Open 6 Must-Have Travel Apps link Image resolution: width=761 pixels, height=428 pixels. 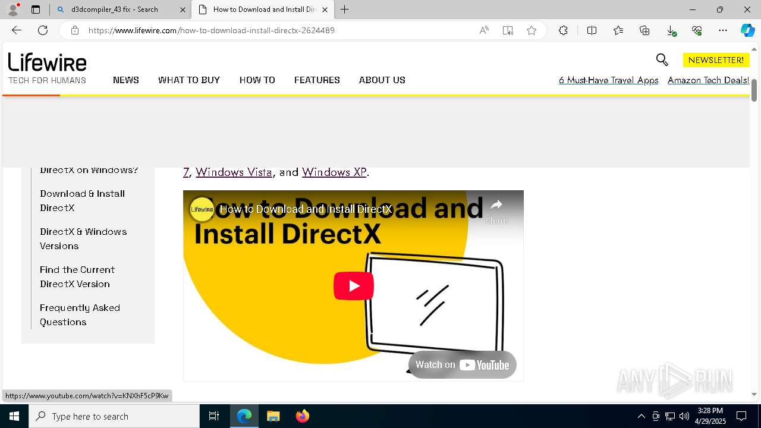click(x=608, y=80)
